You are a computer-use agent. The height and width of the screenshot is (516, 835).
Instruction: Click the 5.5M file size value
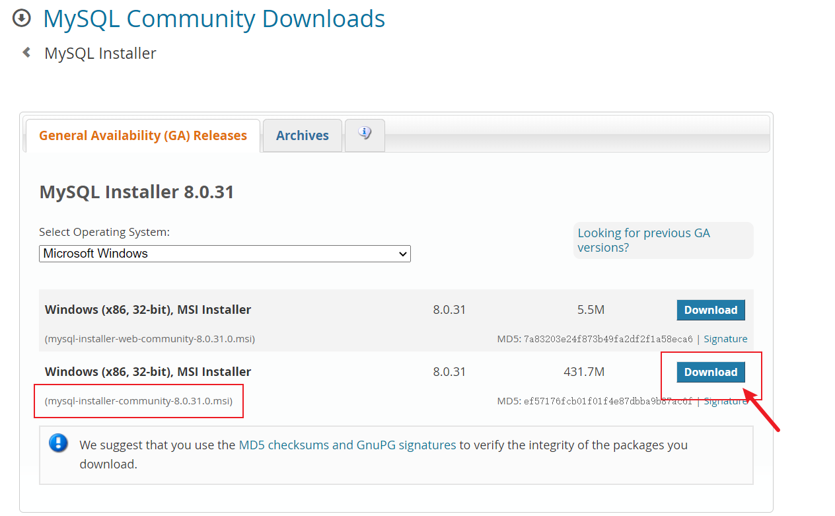591,310
